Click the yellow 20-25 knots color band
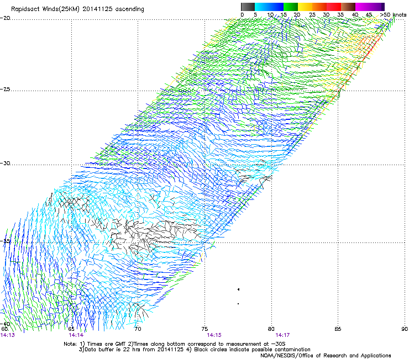Viewport: 409px width, 359px height. [305, 7]
